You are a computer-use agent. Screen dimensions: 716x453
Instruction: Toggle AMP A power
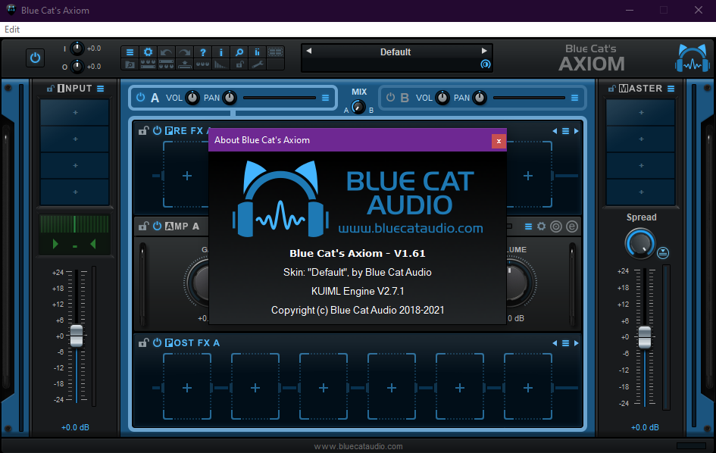point(157,226)
